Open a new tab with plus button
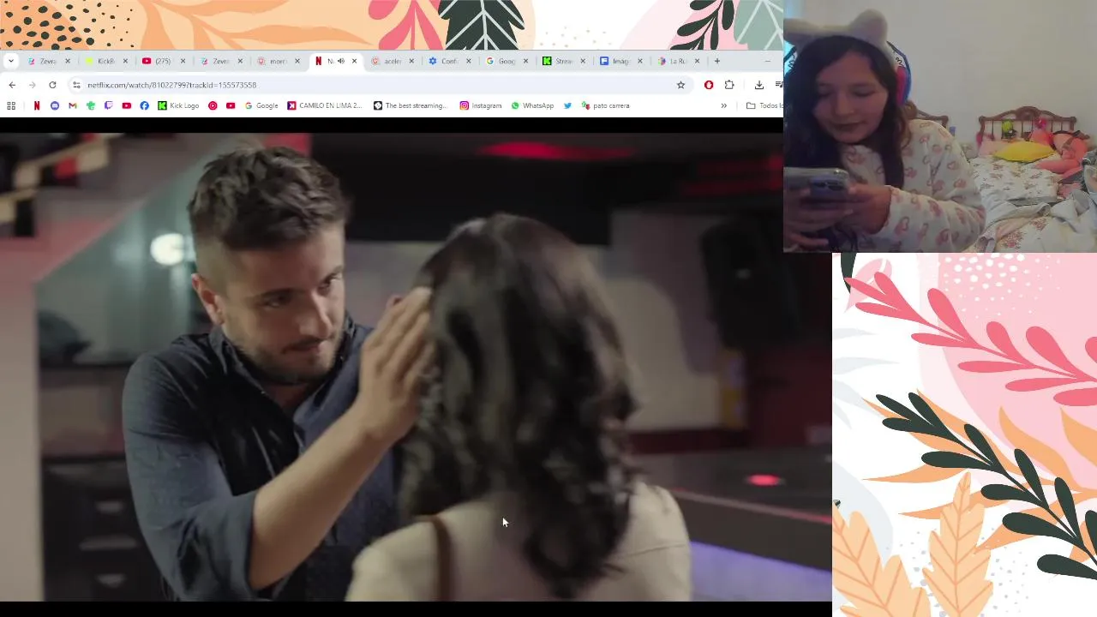Viewport: 1097px width, 617px height. coord(717,61)
